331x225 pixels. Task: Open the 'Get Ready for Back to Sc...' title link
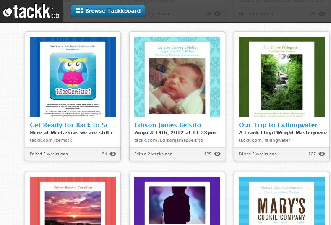click(73, 125)
